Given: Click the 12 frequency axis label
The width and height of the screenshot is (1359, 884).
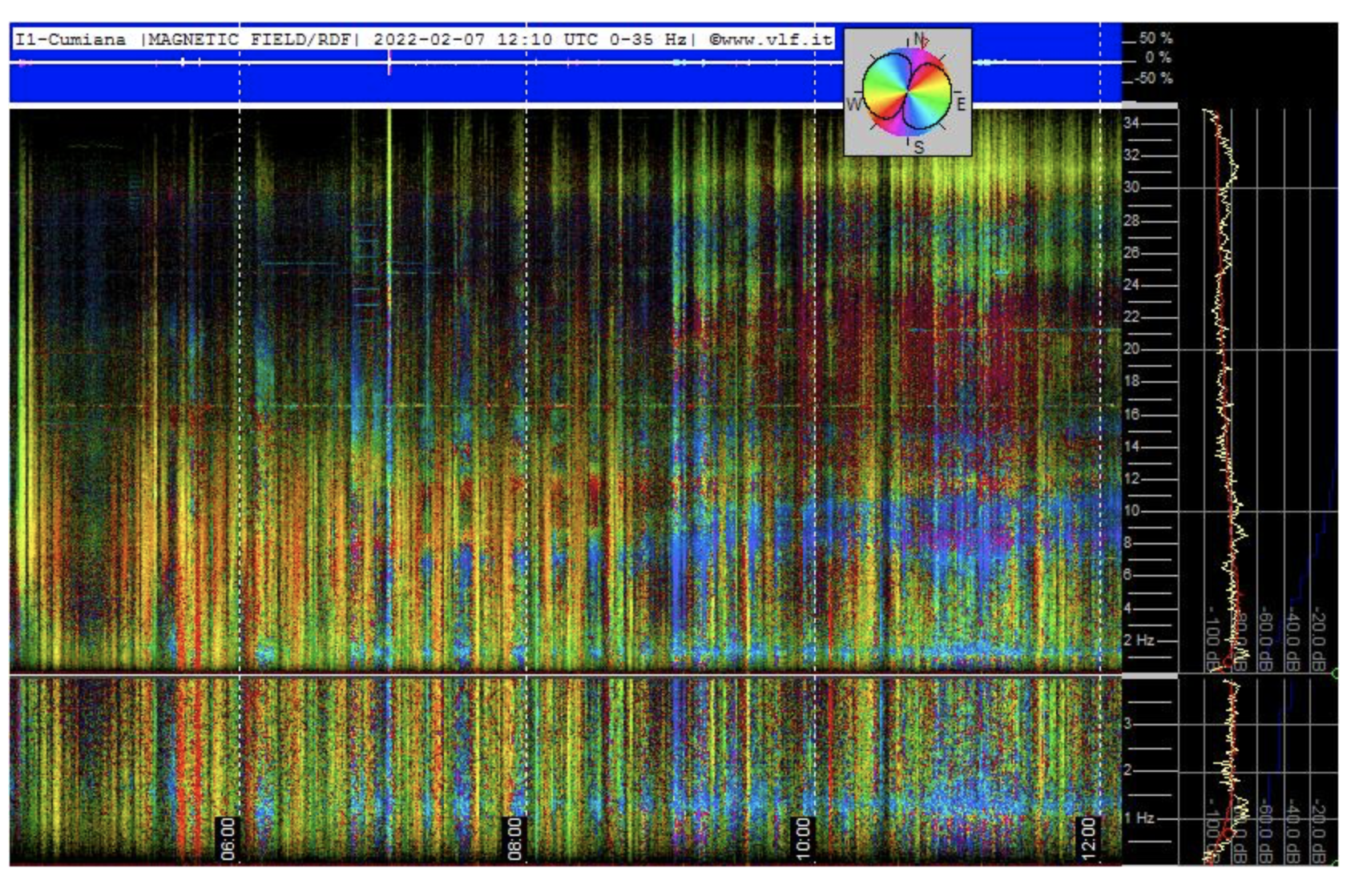Looking at the screenshot, I should coord(1131,478).
